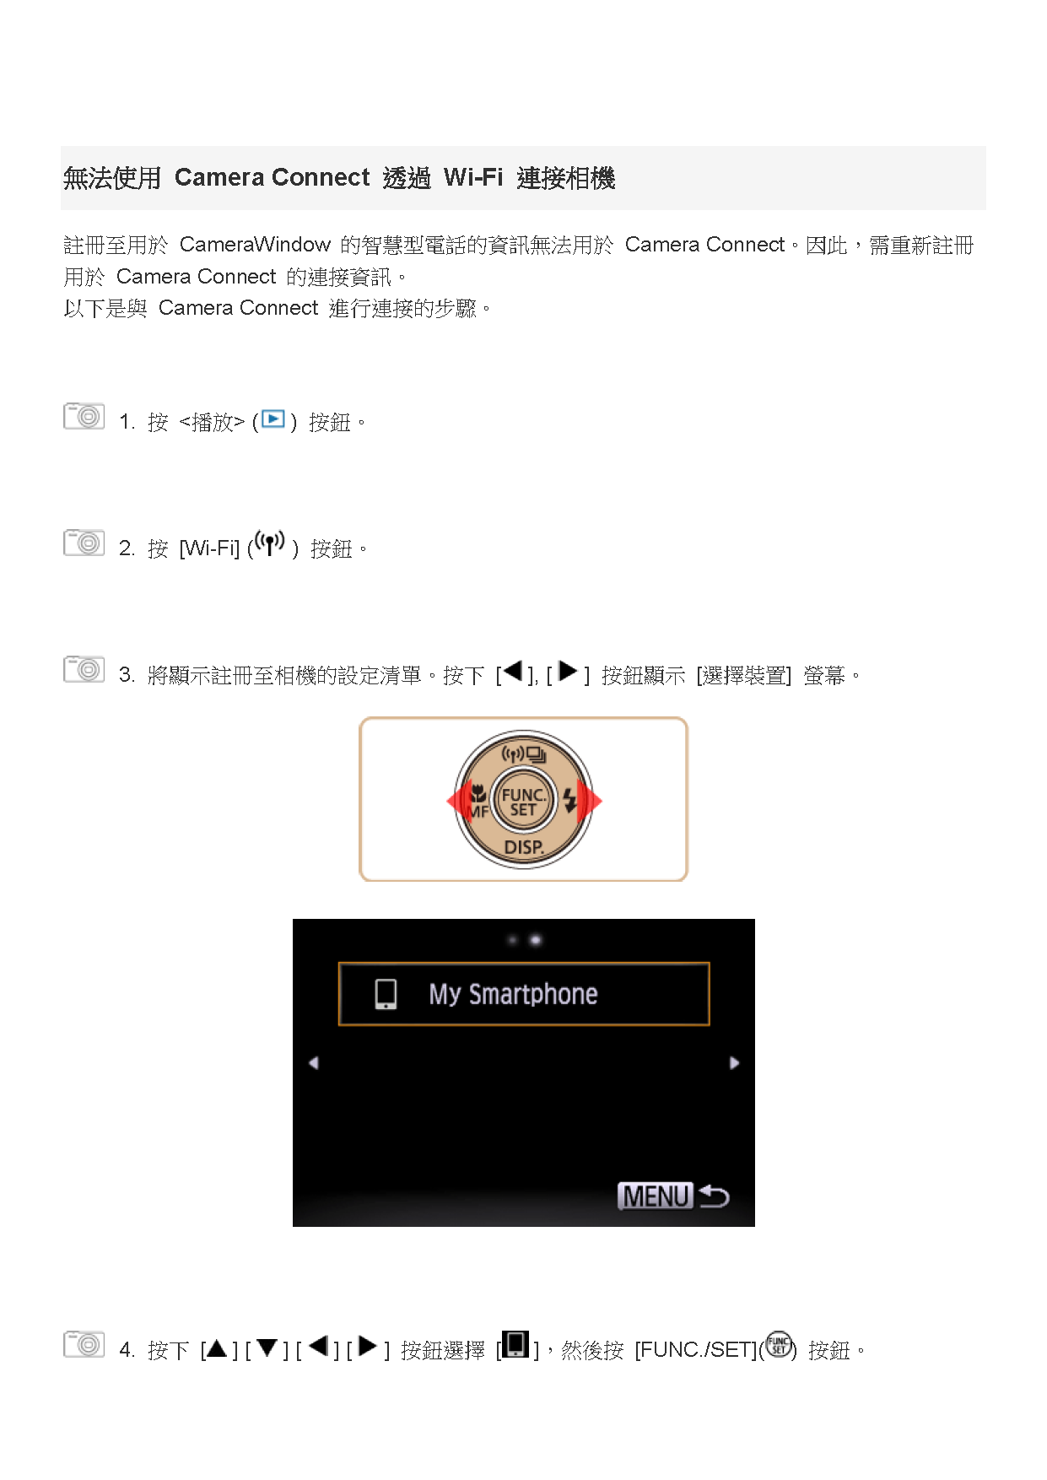Click the camera icon beside step 3
This screenshot has width=1047, height=1480.
point(84,670)
